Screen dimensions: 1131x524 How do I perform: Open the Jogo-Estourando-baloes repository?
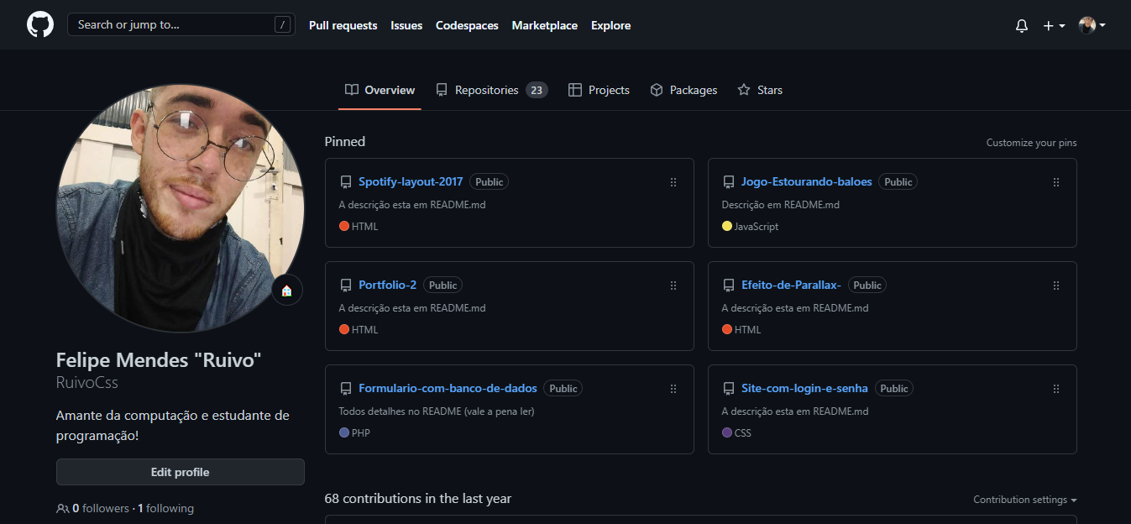click(806, 181)
